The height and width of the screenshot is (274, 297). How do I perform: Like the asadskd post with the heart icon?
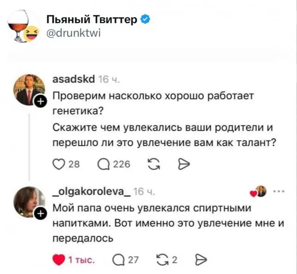(59, 164)
